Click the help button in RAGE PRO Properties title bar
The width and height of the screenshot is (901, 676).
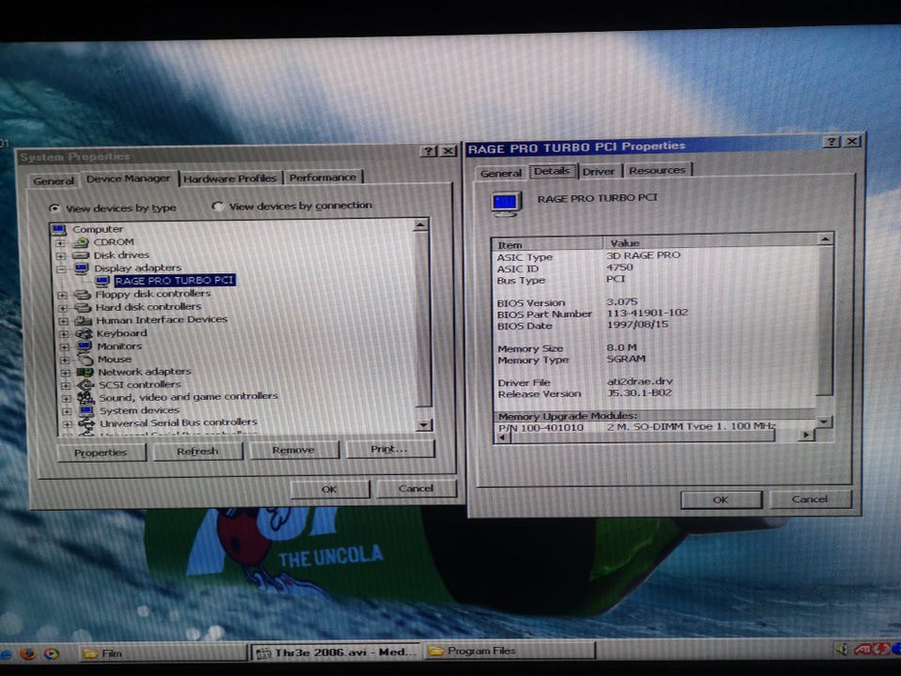(832, 142)
